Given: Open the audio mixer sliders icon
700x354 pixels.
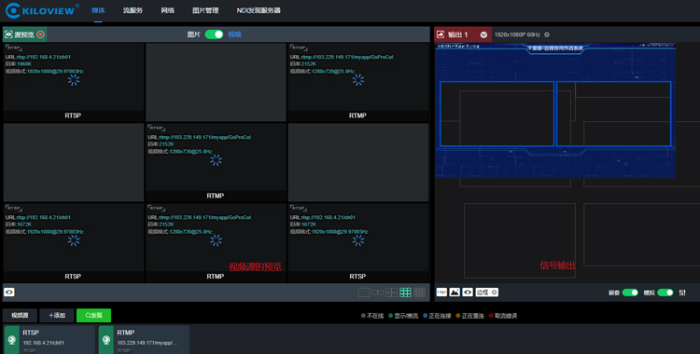Looking at the screenshot, I should (682, 293).
